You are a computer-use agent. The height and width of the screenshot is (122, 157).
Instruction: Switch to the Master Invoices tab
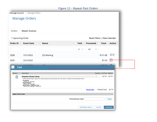point(29,31)
